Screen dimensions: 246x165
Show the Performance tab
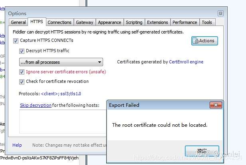coord(184,22)
